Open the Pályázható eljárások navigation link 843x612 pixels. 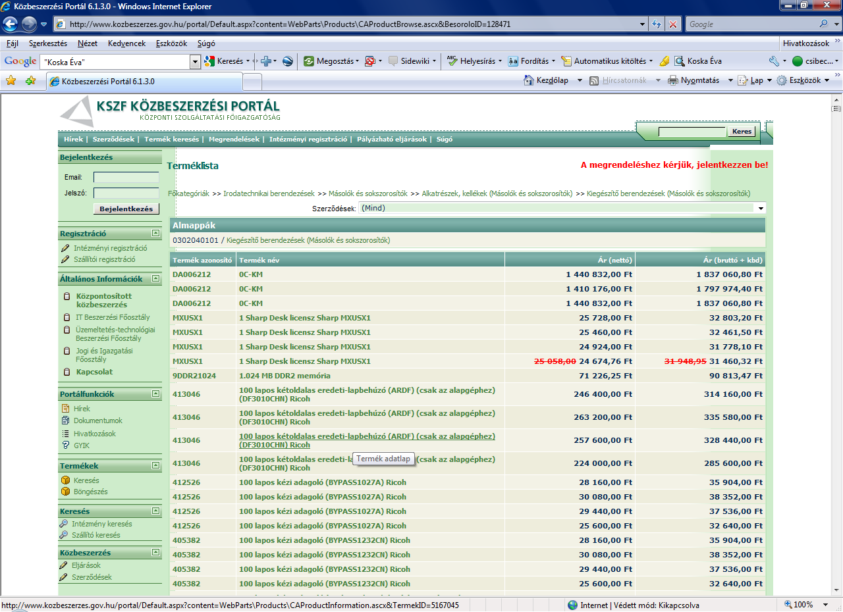click(x=392, y=140)
